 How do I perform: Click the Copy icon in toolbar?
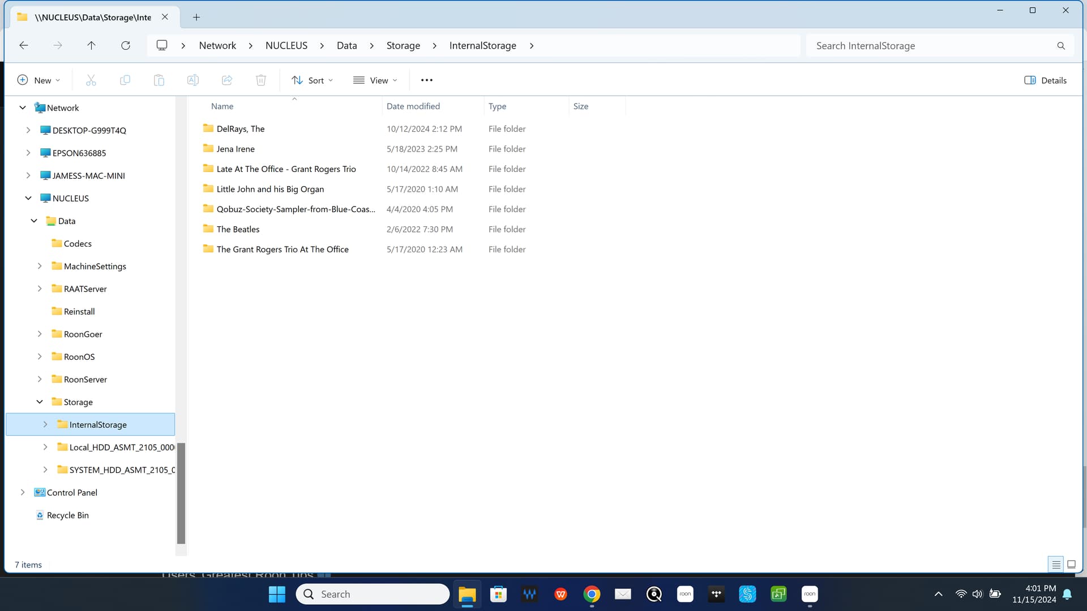(125, 80)
